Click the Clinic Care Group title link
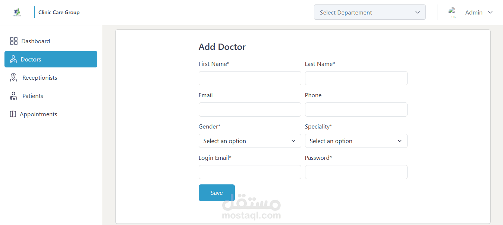Viewport: 503px width, 225px height. tap(59, 12)
